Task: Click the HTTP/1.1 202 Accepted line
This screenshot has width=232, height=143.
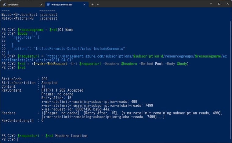Action: click(62, 90)
